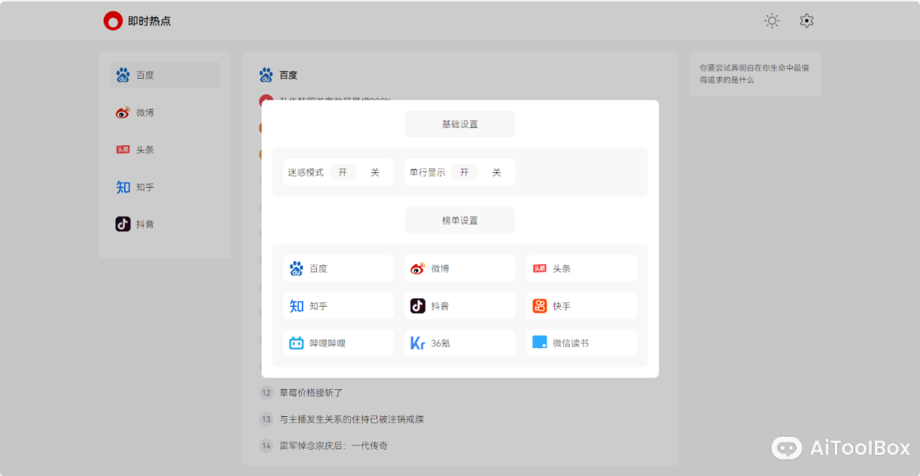Image resolution: width=920 pixels, height=476 pixels.
Task: Disable 单行显示 by clicking 关
Action: pyautogui.click(x=497, y=171)
